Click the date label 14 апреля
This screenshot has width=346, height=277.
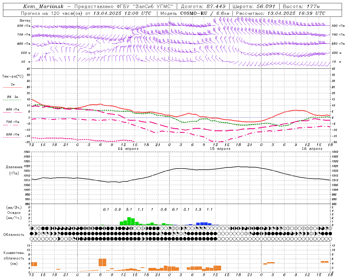point(128,149)
